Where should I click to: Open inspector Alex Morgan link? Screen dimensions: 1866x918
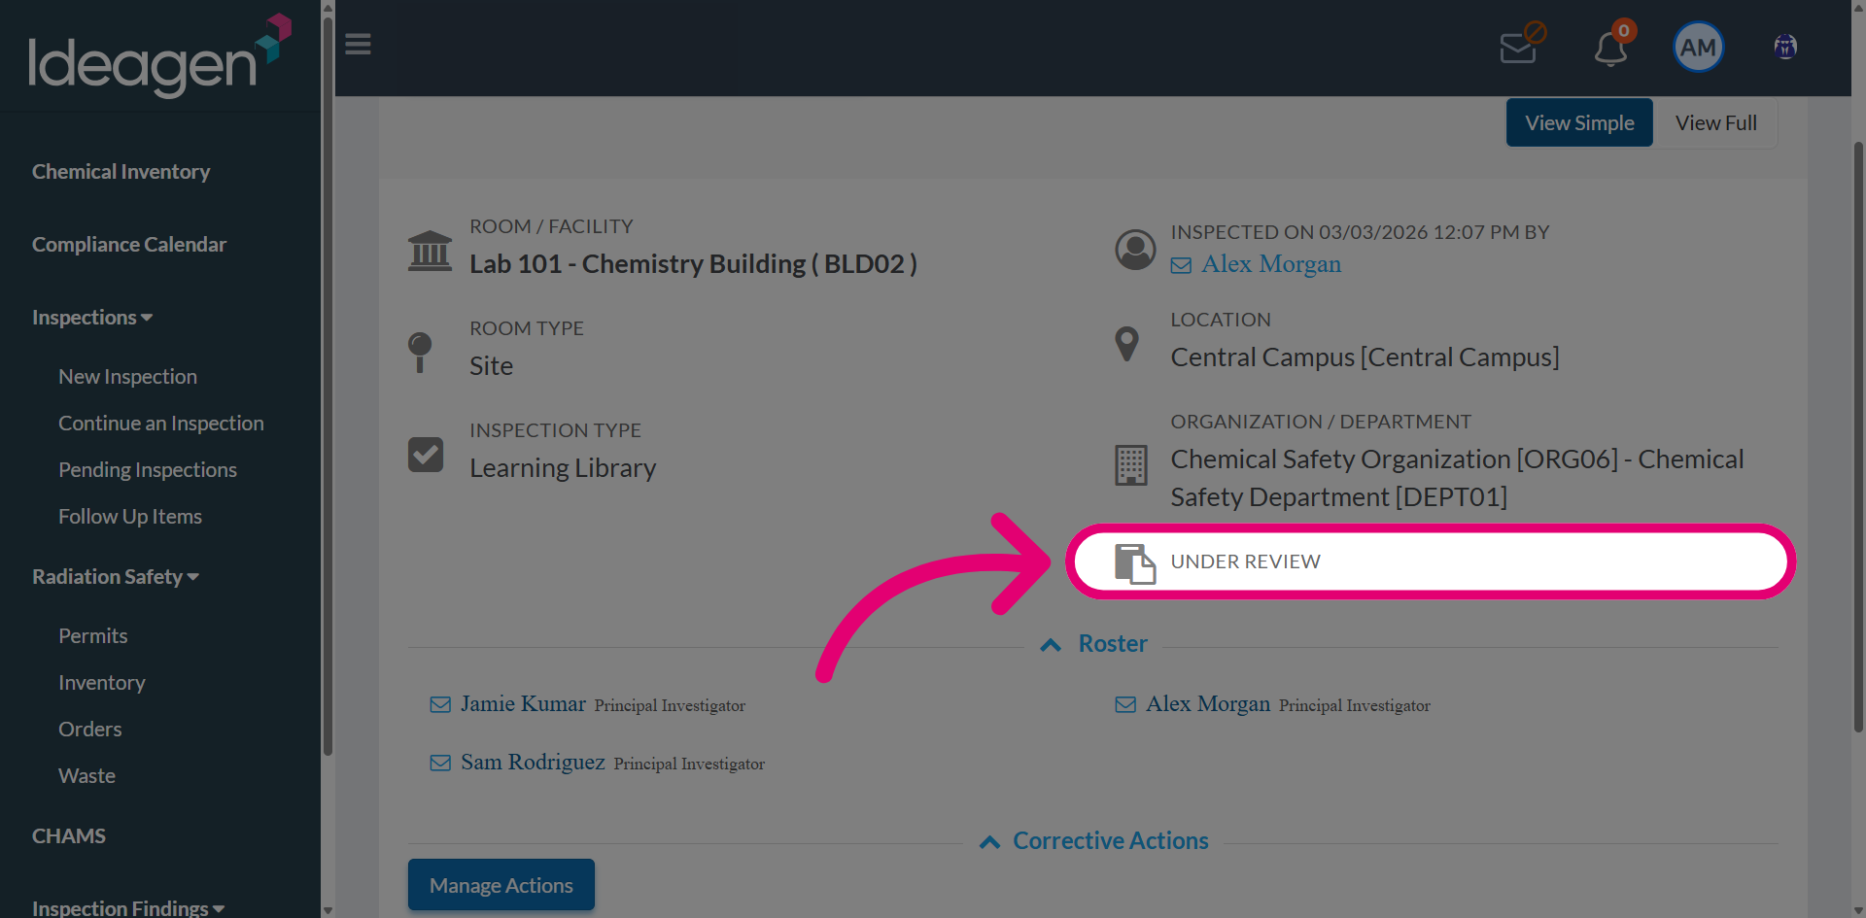[1271, 264]
